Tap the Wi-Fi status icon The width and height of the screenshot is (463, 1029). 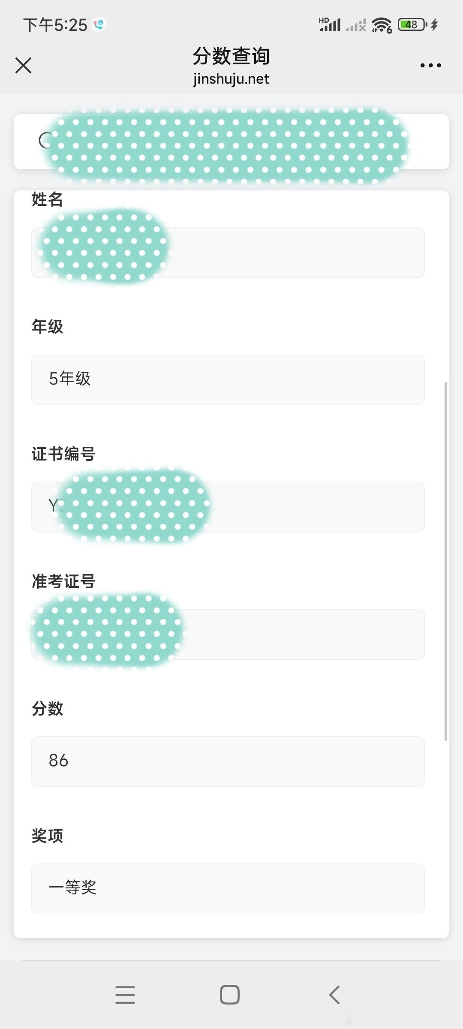(382, 25)
